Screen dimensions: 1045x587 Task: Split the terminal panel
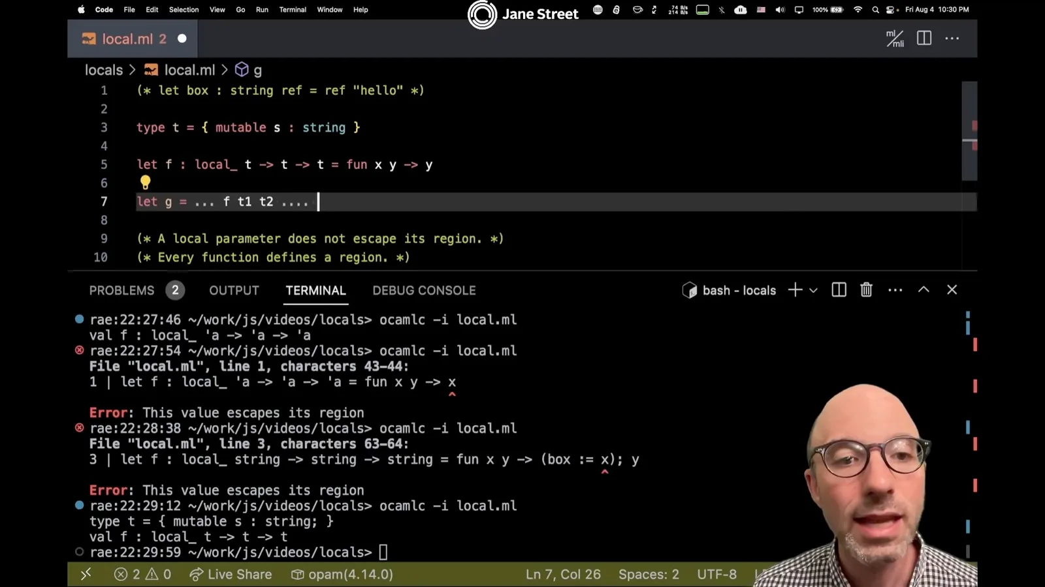pyautogui.click(x=839, y=290)
